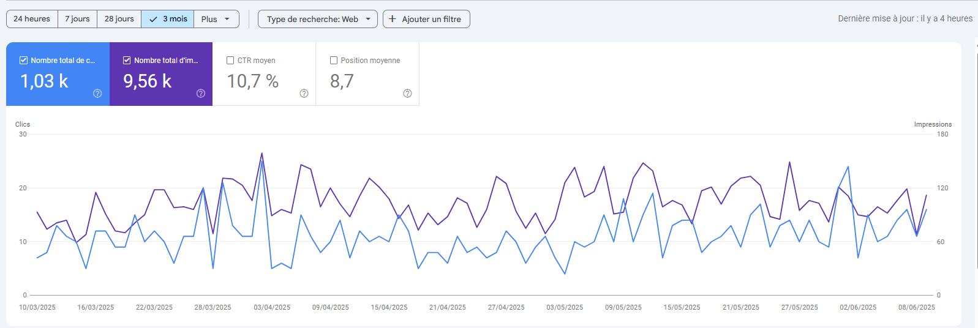Uncheck the Nombre total d'impressions checkbox
The width and height of the screenshot is (978, 328).
[127, 61]
